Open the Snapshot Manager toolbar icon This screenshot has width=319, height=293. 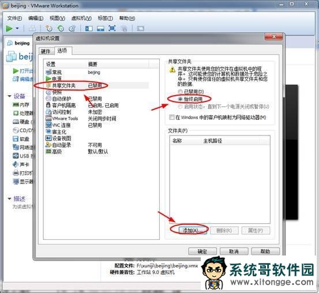pyautogui.click(x=72, y=28)
